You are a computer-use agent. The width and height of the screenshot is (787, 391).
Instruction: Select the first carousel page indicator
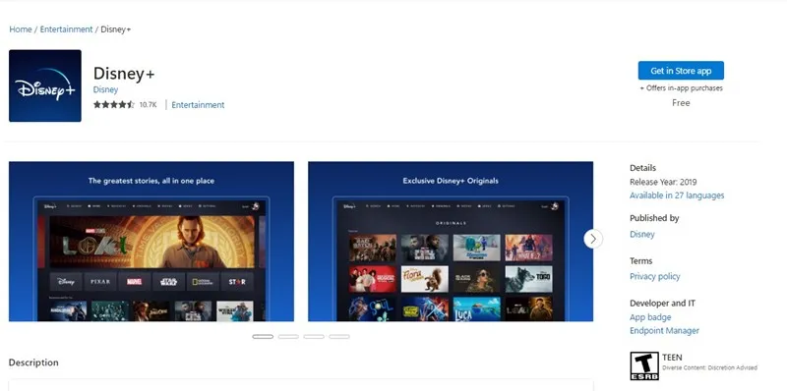pos(263,336)
